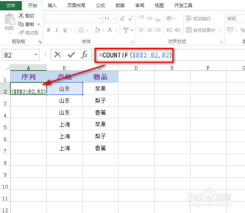The image size is (245, 213).
Task: Select cell B5 containing 上海
Action: pyautogui.click(x=64, y=124)
